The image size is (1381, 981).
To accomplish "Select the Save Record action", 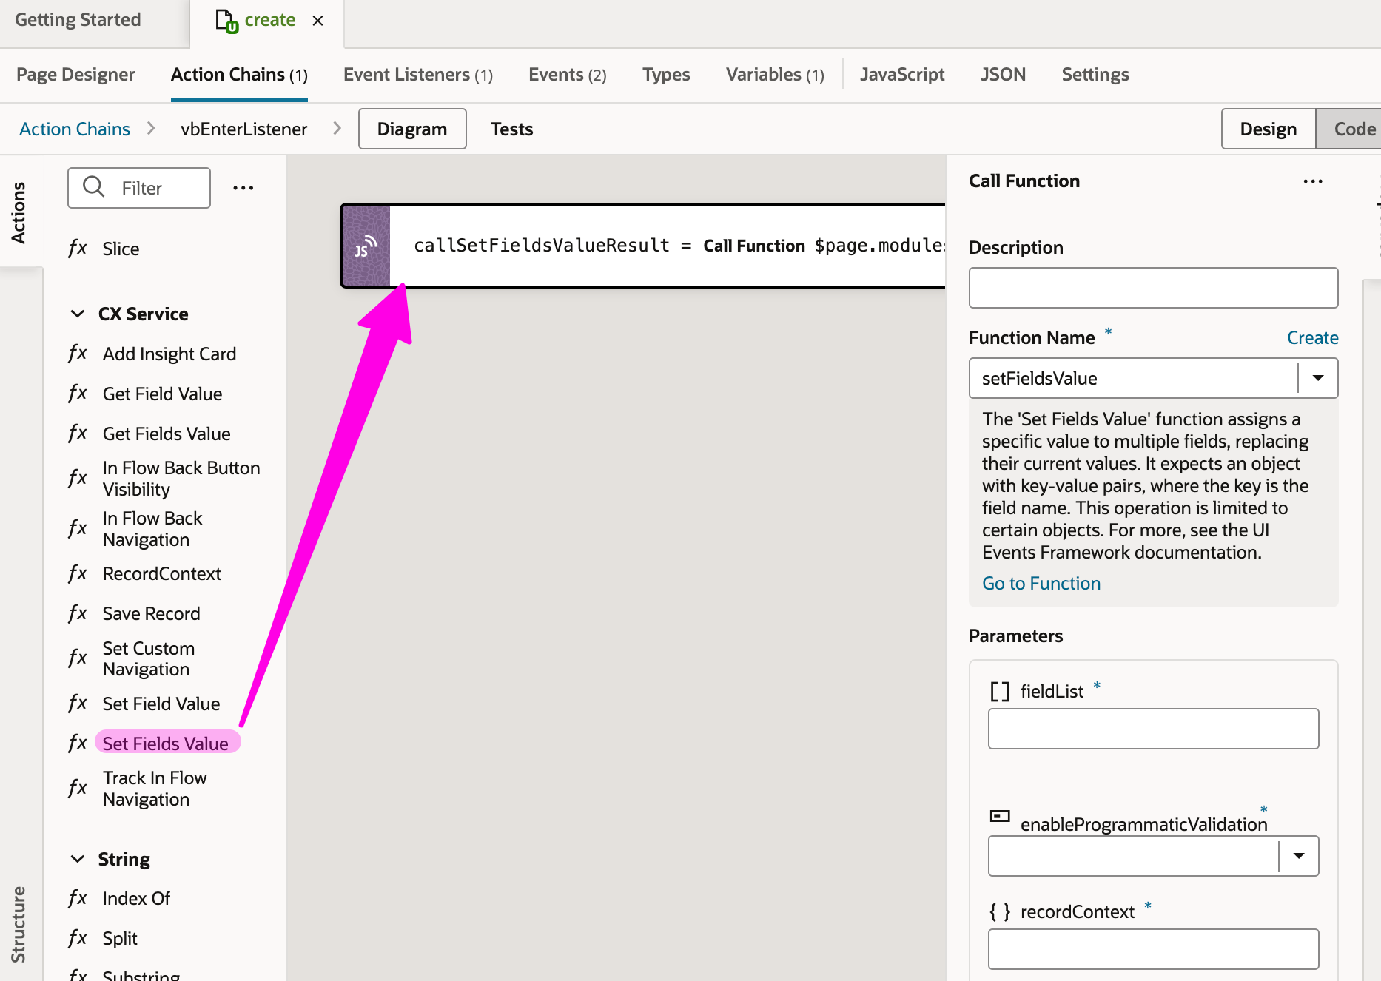I will click(151, 613).
